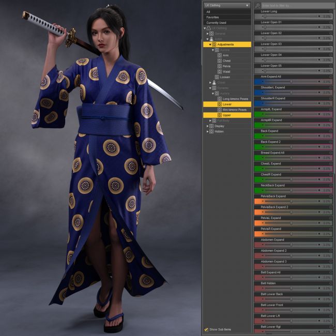Collapse the Adjustments tree group
Viewport: 336px width, 336px height.
tap(210, 44)
